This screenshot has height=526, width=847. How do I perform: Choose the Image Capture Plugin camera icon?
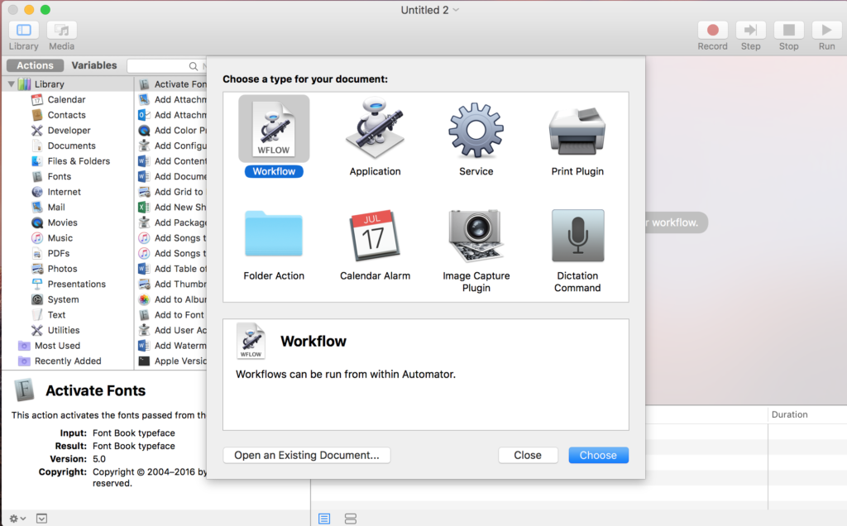pos(476,236)
